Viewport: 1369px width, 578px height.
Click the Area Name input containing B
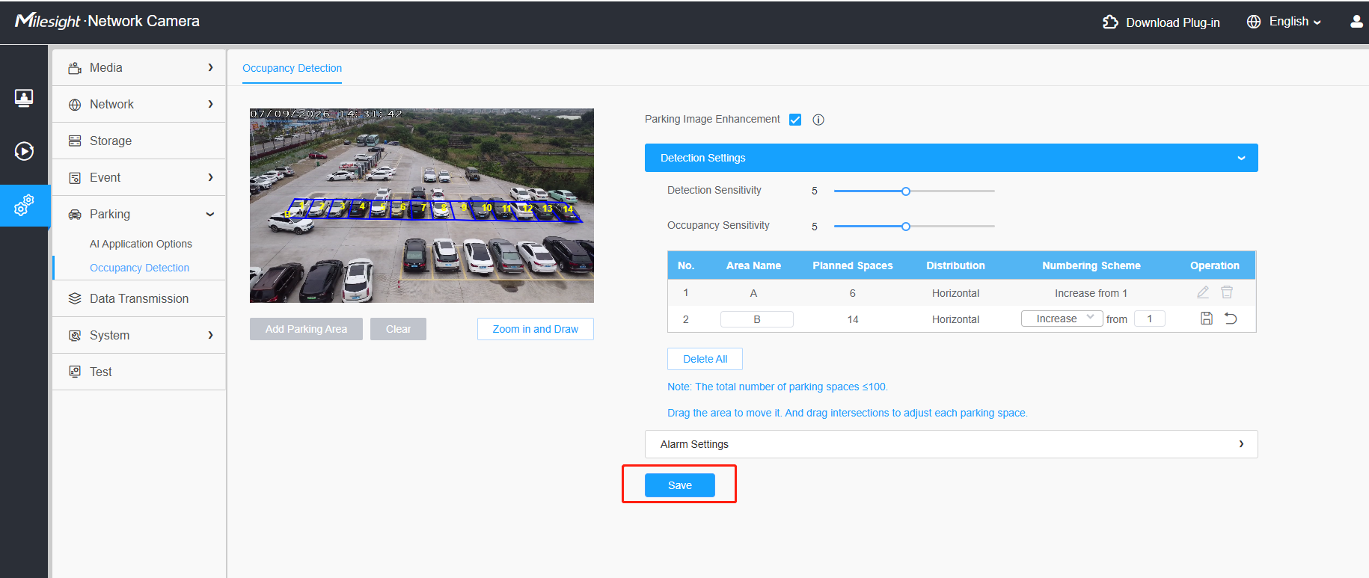pos(756,319)
